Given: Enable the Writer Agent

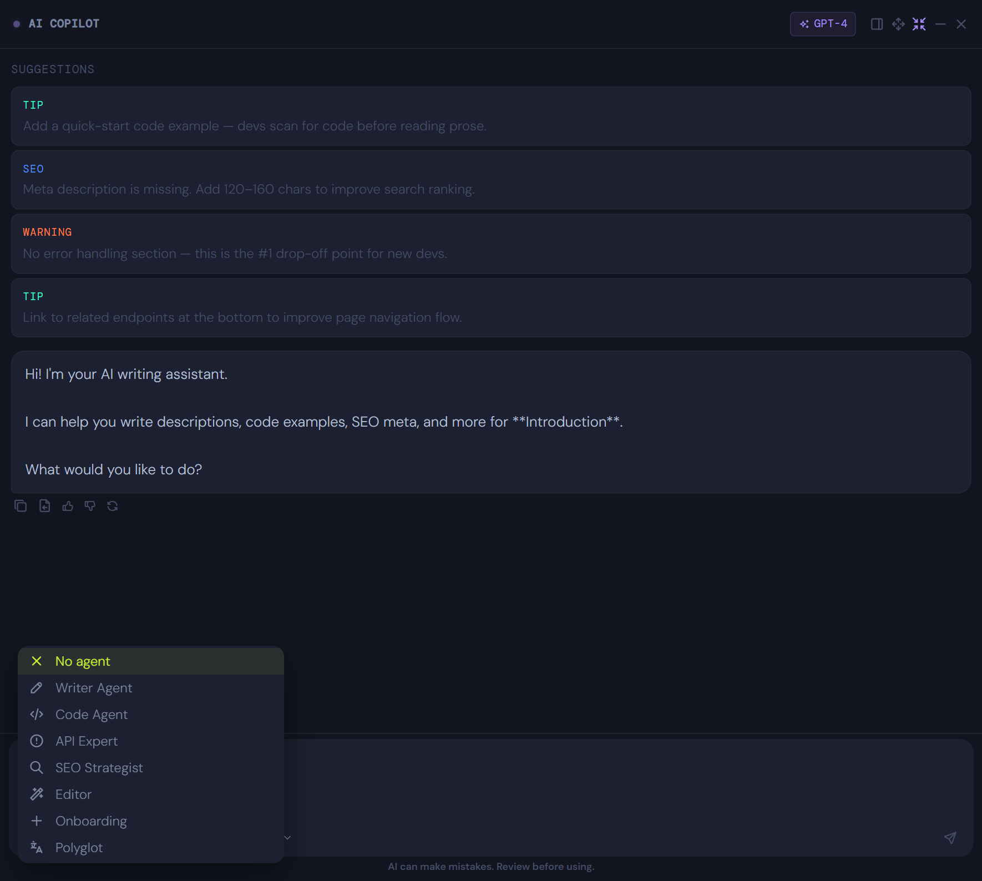Looking at the screenshot, I should pyautogui.click(x=93, y=687).
